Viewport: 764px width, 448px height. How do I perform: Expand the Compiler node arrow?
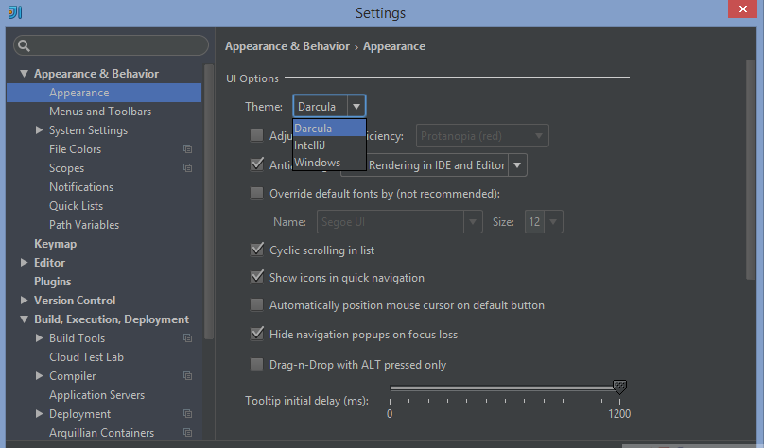pos(39,375)
